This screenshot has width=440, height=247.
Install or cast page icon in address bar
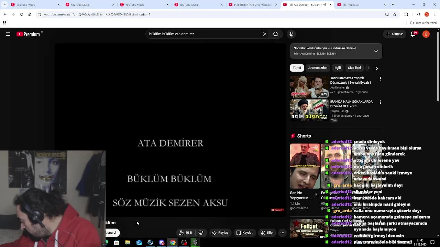coord(387,14)
